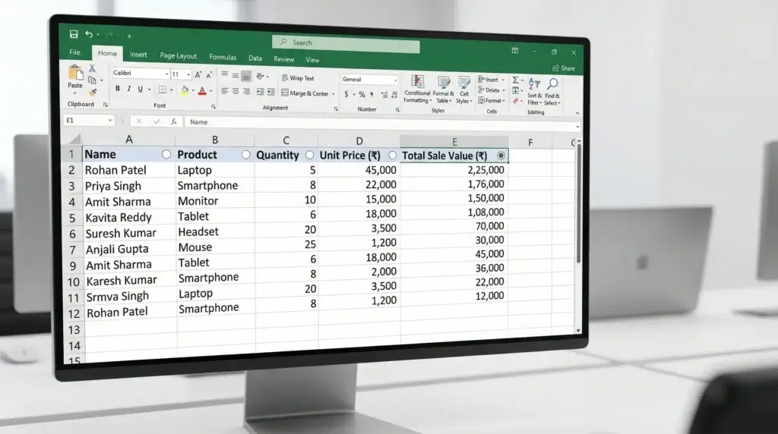778x434 pixels.
Task: Click the Borders grid icon
Action: pos(163,90)
